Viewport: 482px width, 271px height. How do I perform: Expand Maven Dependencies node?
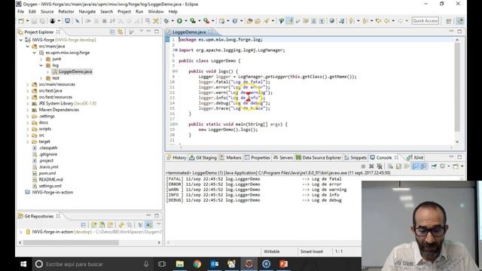[x=28, y=110]
